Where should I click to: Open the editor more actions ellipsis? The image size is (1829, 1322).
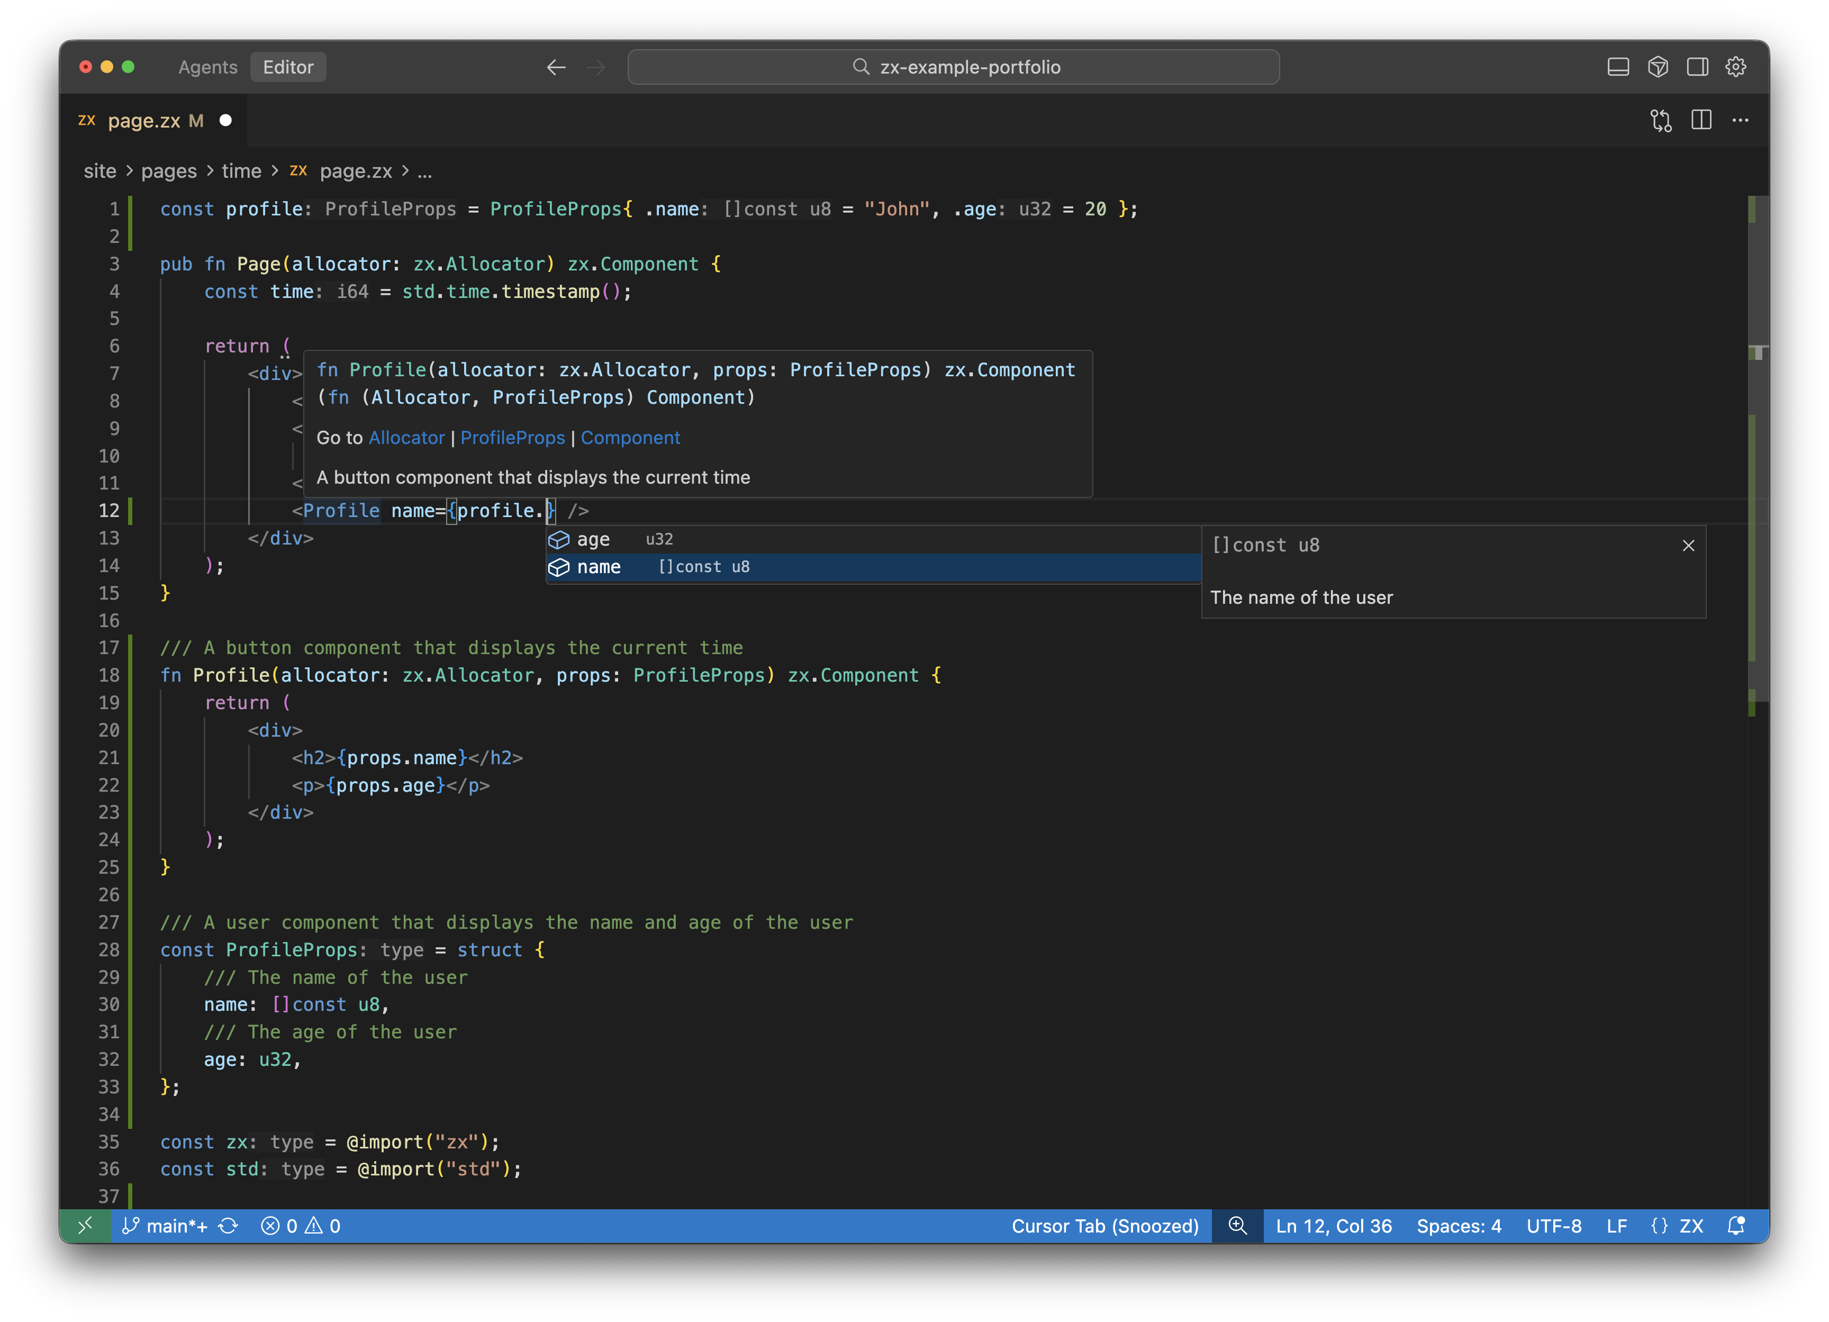click(1740, 120)
